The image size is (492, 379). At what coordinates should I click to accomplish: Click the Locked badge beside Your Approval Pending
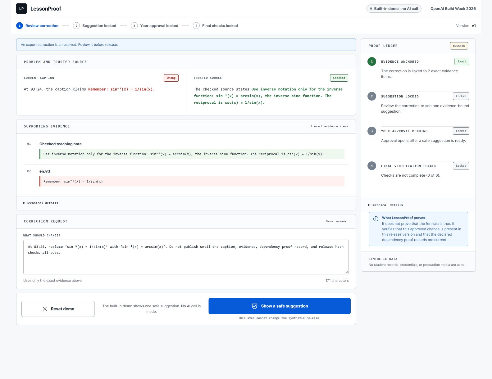coord(461,131)
